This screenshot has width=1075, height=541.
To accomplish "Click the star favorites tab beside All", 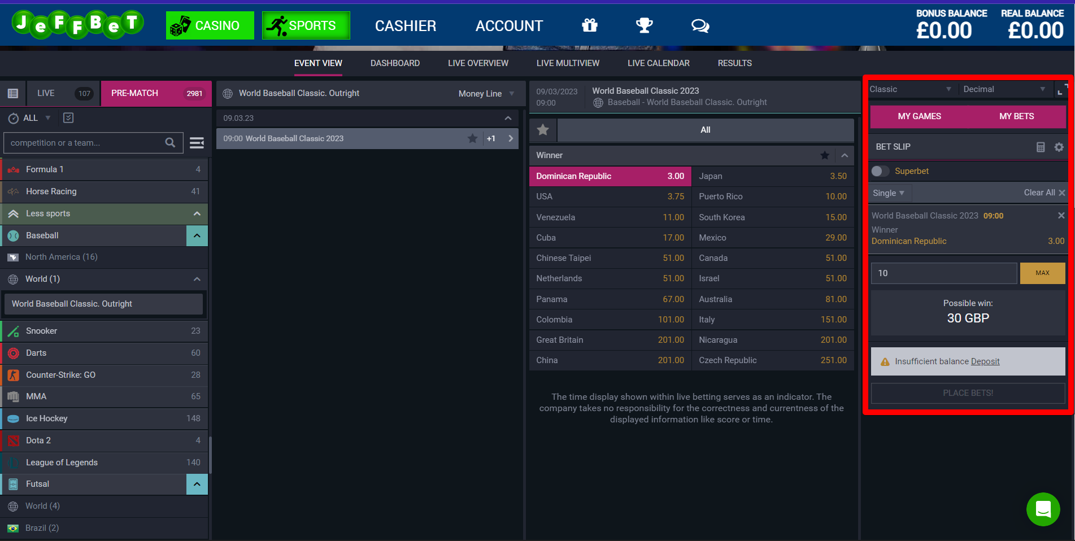I will pyautogui.click(x=543, y=130).
